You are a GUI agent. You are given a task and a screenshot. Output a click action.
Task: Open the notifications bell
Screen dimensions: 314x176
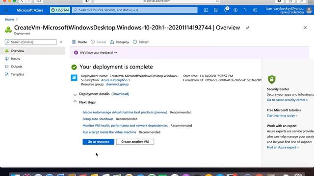[226, 10]
